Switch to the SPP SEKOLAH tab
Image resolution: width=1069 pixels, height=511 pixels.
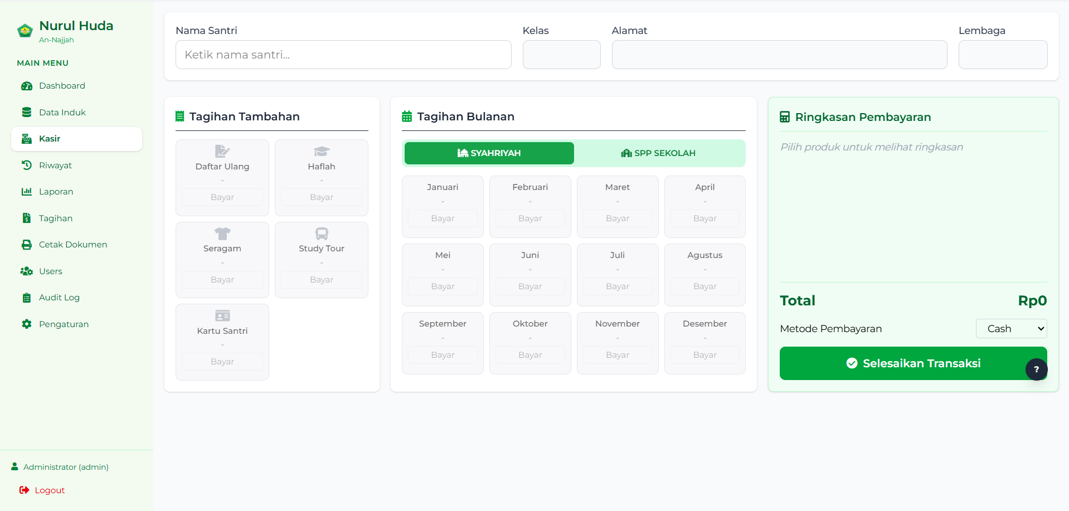658,153
